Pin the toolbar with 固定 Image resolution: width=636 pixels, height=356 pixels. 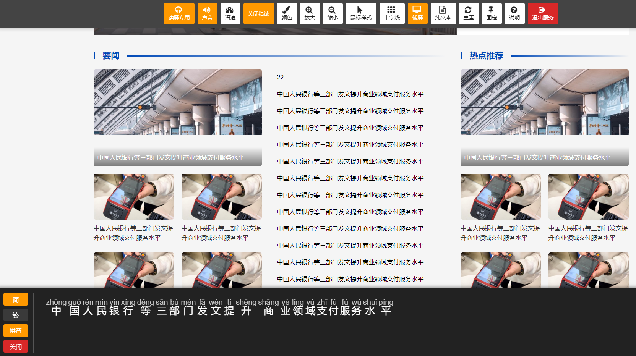click(x=492, y=13)
